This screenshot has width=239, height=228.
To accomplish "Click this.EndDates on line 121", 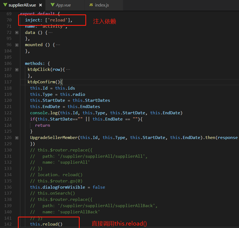I will point(84,107).
